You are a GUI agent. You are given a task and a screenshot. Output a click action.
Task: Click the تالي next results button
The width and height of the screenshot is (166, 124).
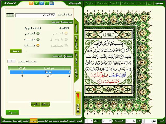(36, 104)
